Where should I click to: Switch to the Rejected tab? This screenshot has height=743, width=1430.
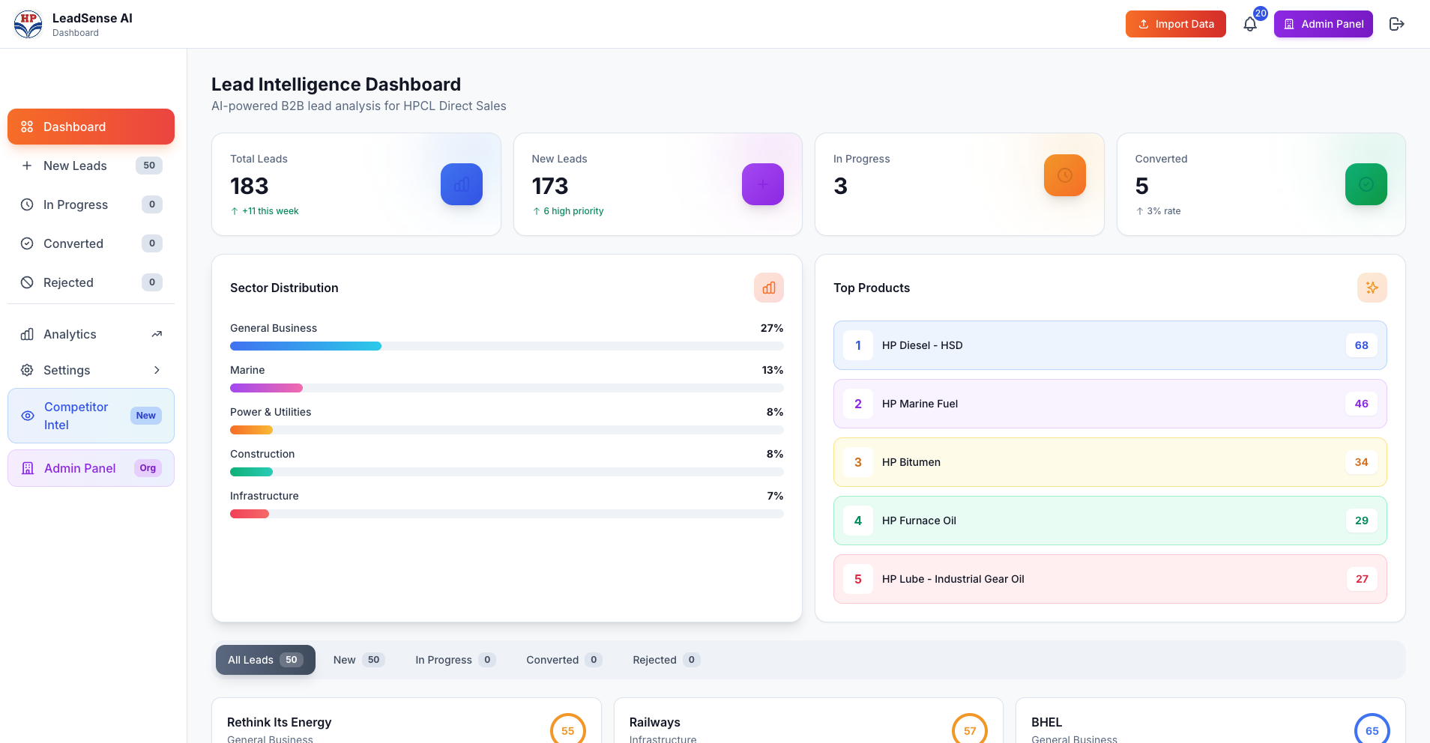click(666, 660)
